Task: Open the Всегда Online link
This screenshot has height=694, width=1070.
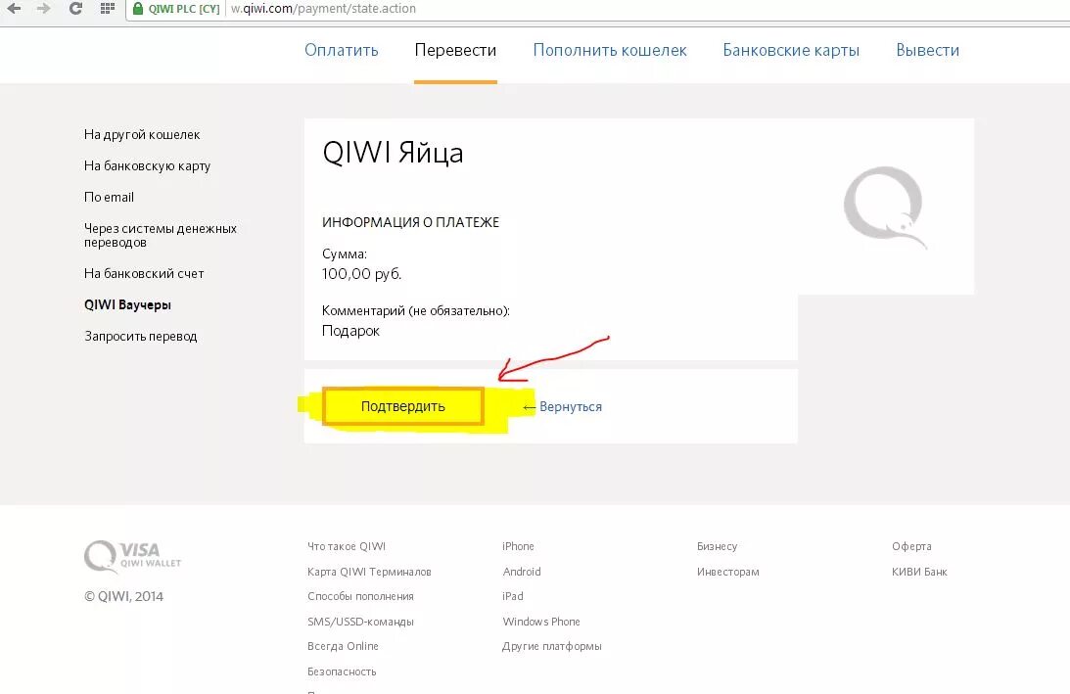Action: pos(343,646)
